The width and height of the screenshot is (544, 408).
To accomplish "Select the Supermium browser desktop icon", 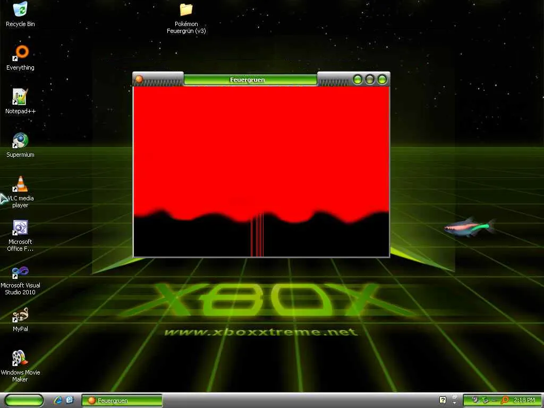I will pos(20,145).
